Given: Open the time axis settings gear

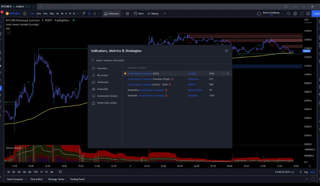Looking at the screenshot, I should tap(310, 166).
